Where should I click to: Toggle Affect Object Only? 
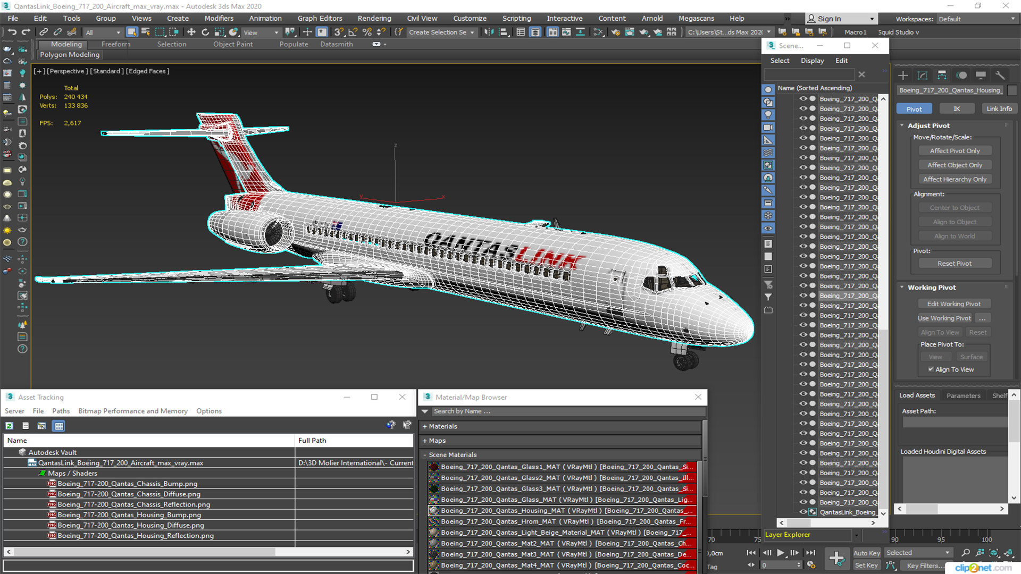tap(955, 165)
